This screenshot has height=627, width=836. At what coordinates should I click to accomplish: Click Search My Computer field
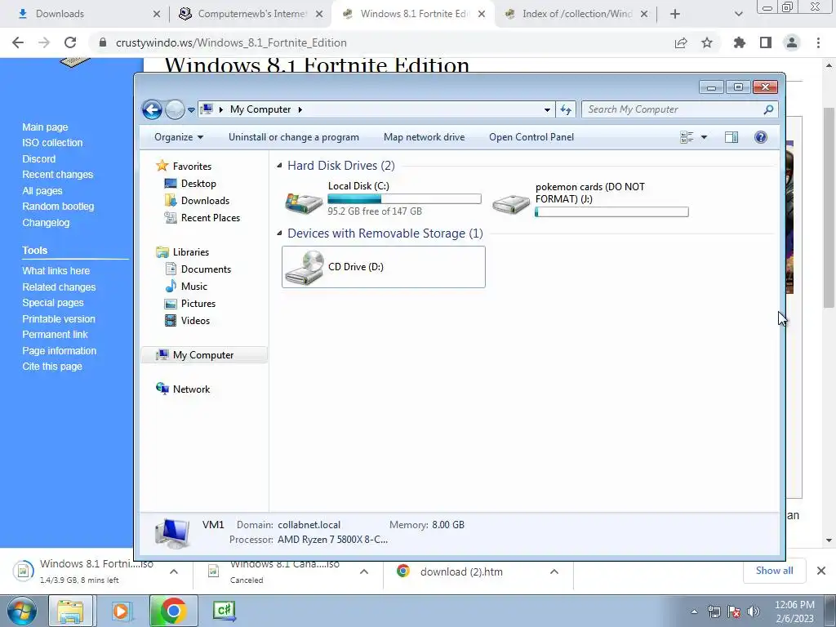tap(679, 109)
